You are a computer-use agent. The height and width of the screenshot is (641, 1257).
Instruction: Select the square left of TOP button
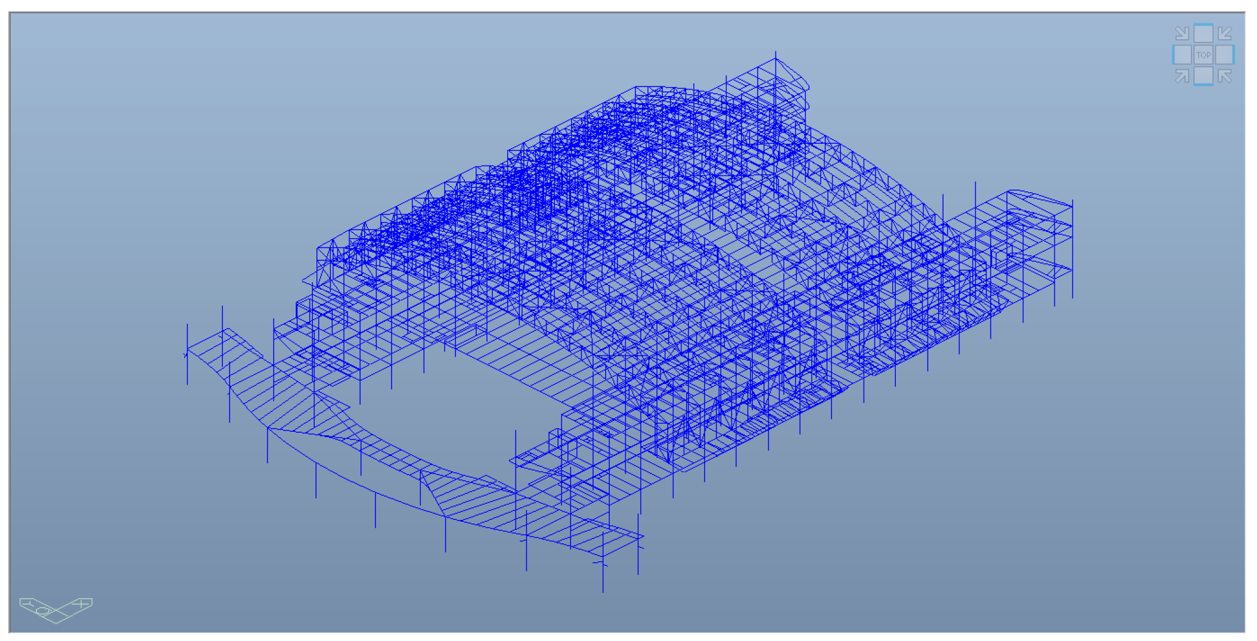(x=1182, y=55)
